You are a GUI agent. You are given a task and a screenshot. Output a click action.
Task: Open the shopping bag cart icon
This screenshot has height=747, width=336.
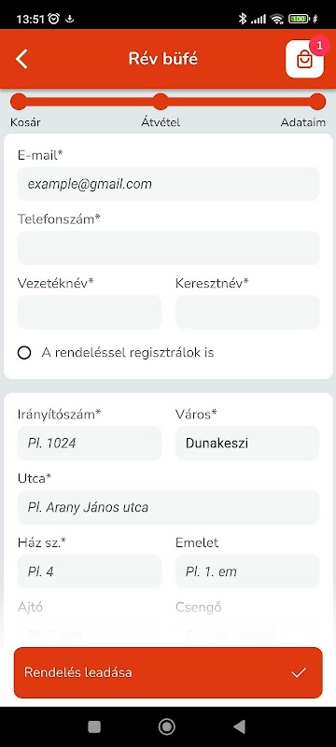point(304,59)
